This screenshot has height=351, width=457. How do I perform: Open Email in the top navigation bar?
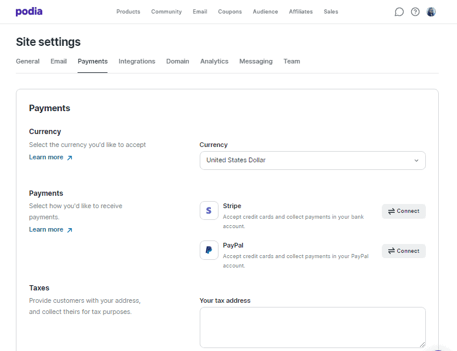[200, 12]
